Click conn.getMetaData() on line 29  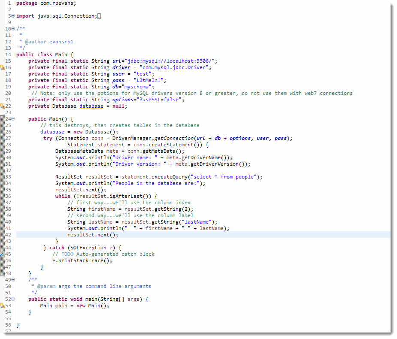tap(154, 151)
